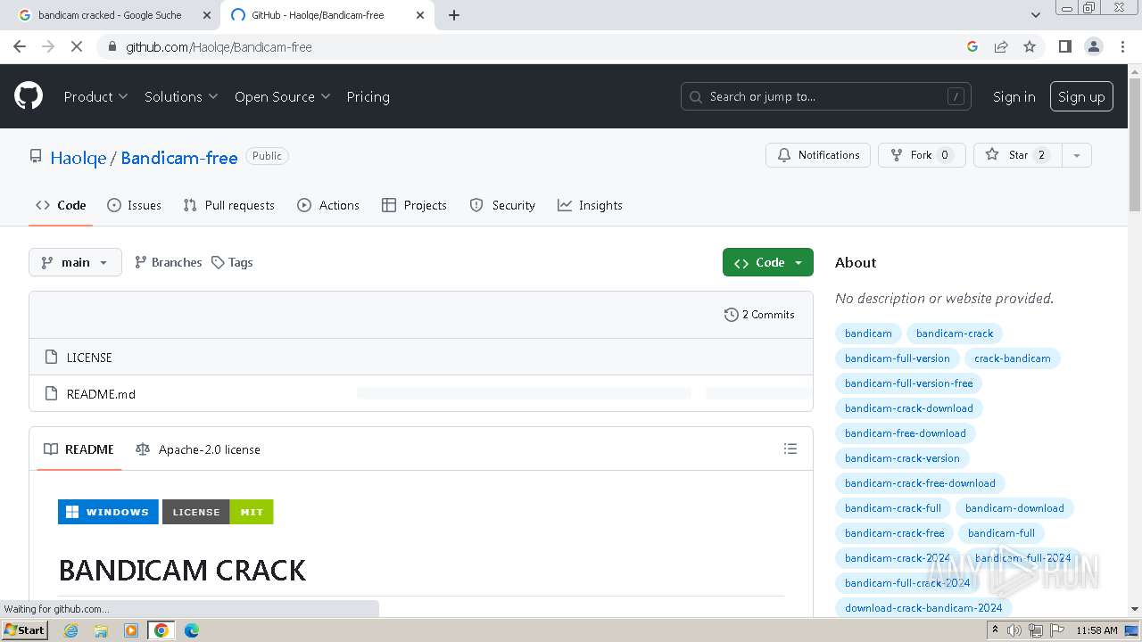Close the Google Suche tab
The height and width of the screenshot is (642, 1142).
(206, 15)
